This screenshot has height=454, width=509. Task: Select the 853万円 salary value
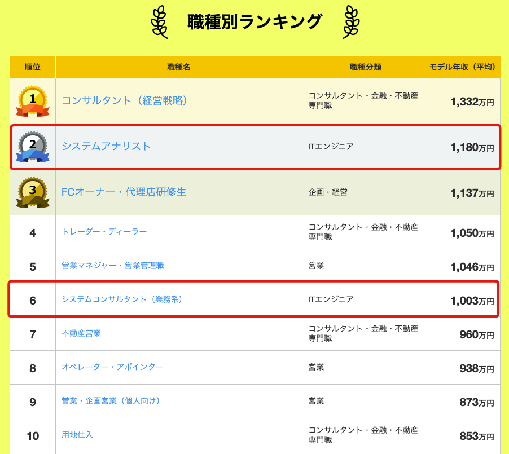(477, 436)
